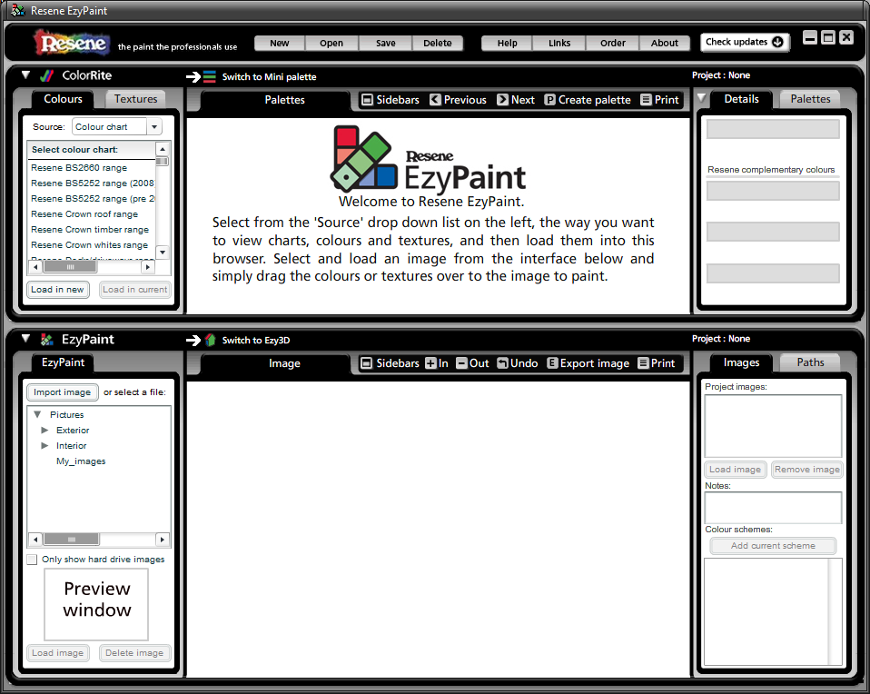Open the Source Colour chart dropdown
Viewport: 870px width, 694px height.
(x=154, y=126)
